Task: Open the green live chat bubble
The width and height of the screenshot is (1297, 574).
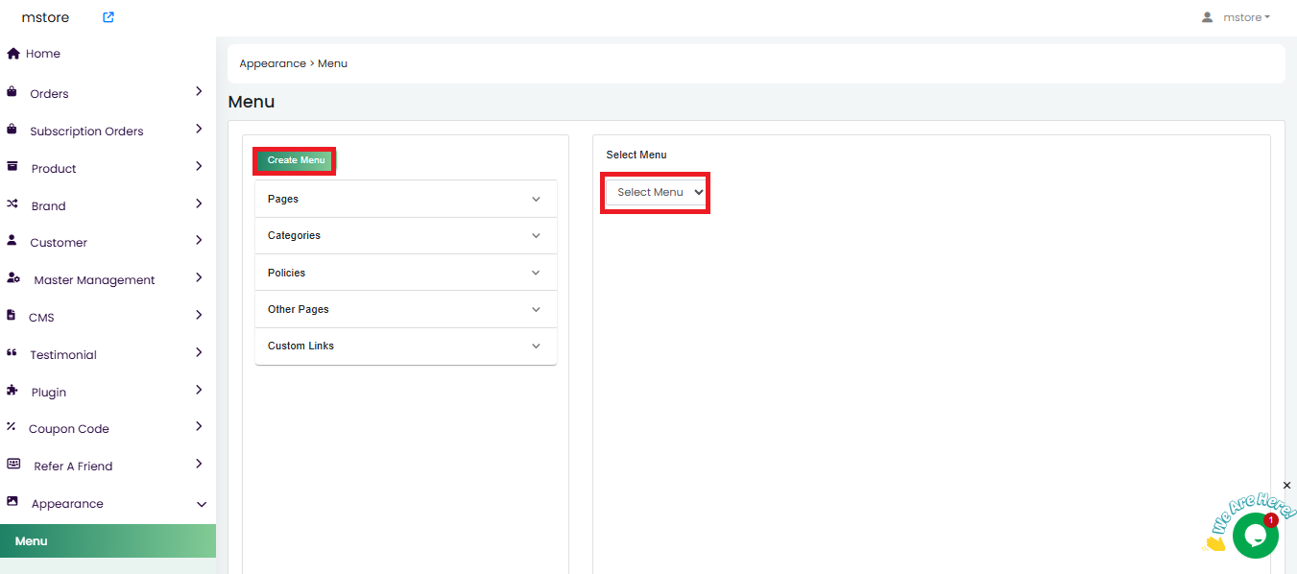Action: click(x=1255, y=536)
